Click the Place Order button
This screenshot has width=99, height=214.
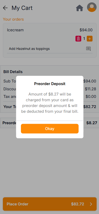tap(50, 204)
